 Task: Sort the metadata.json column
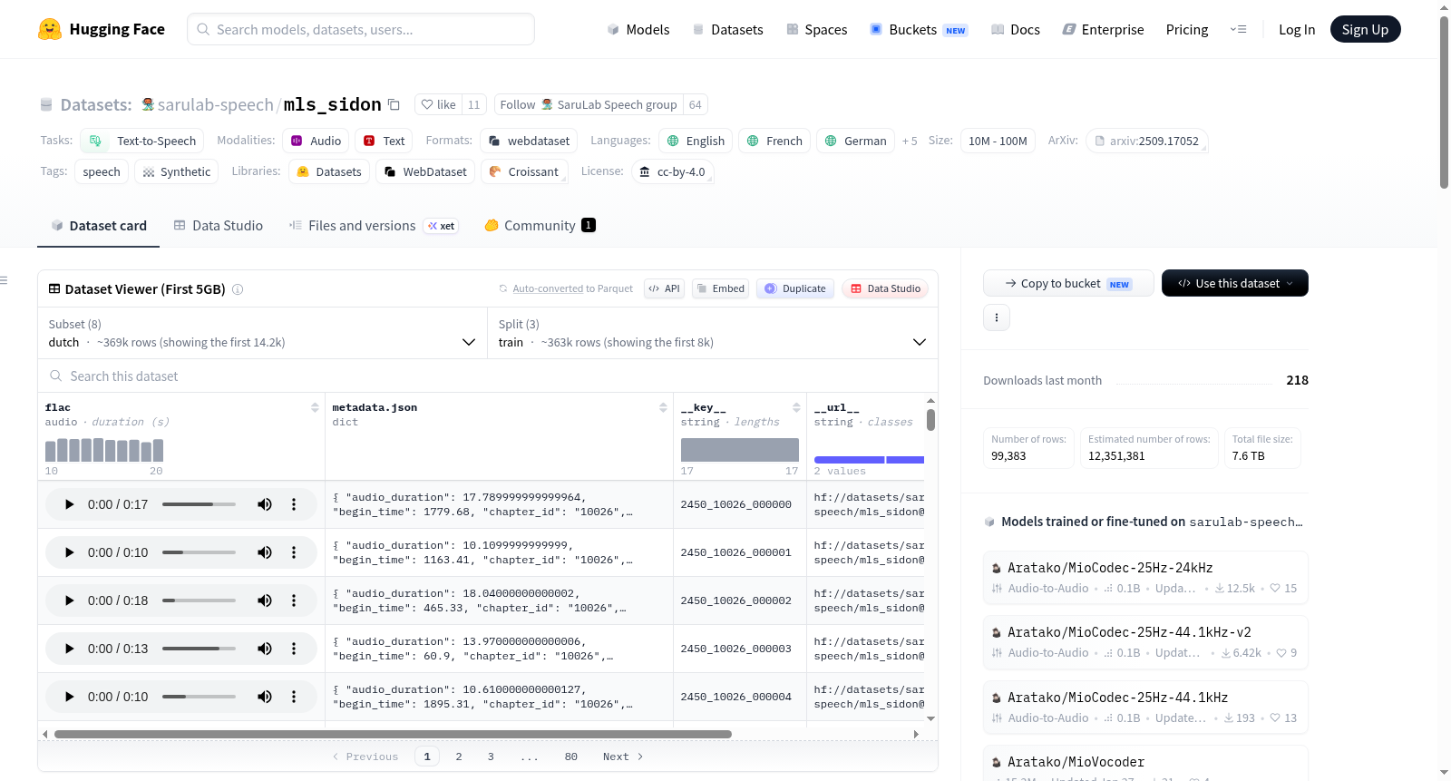coord(663,407)
